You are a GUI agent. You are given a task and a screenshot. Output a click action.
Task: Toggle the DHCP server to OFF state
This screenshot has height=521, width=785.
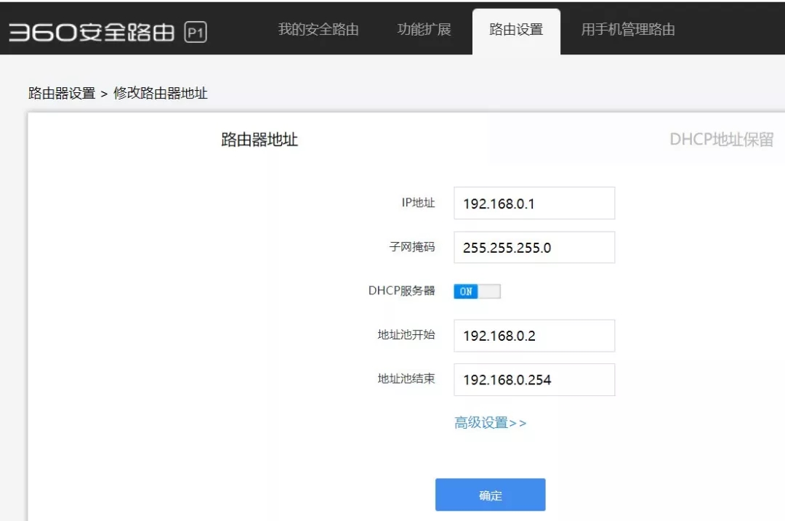(x=478, y=291)
